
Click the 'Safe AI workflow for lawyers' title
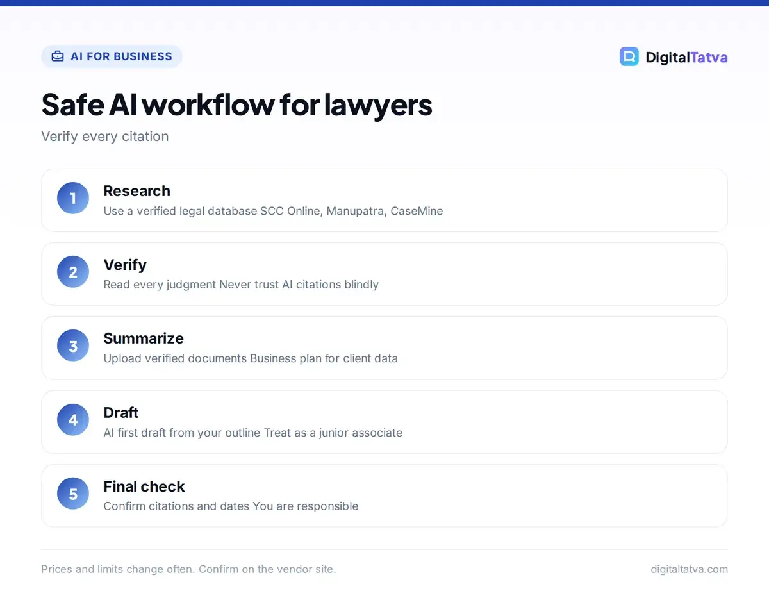(x=236, y=104)
